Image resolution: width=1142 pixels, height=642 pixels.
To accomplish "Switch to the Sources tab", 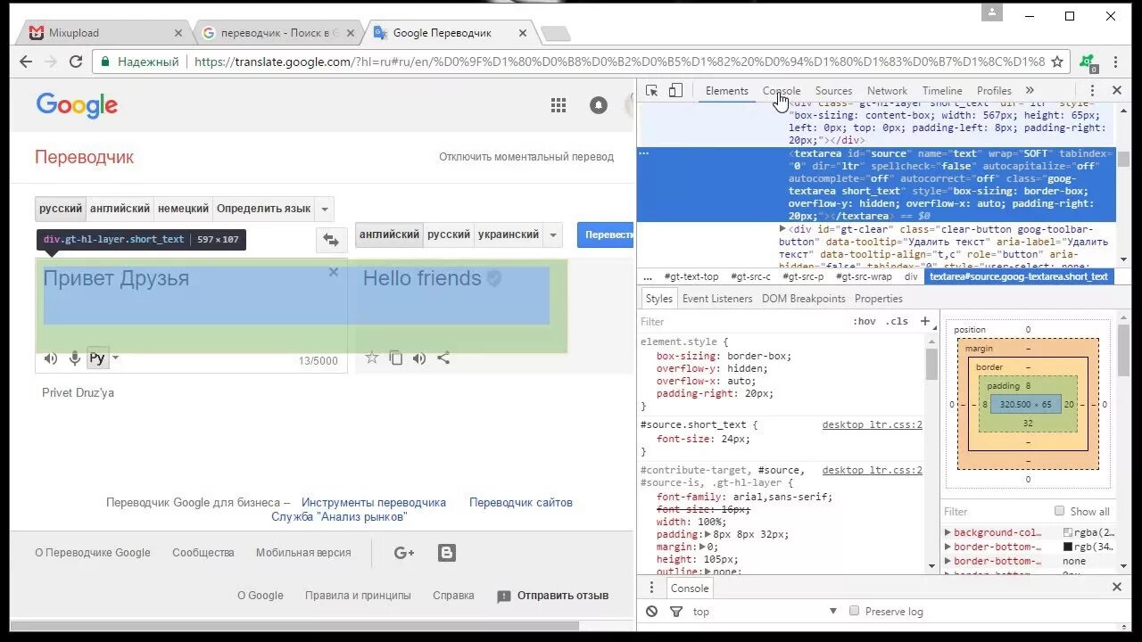I will pos(833,90).
